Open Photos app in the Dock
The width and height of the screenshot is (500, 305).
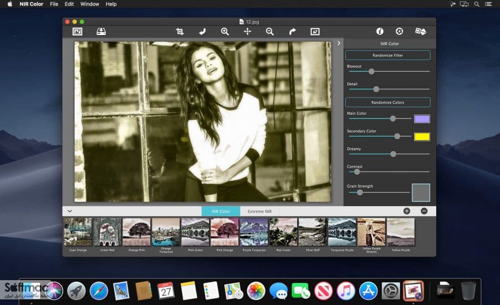256,291
